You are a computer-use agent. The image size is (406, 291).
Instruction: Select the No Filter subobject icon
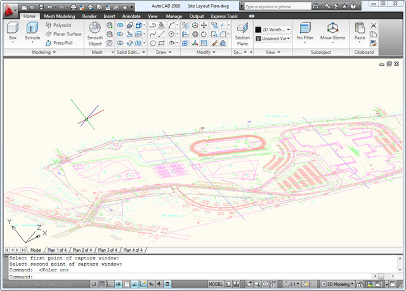305,28
